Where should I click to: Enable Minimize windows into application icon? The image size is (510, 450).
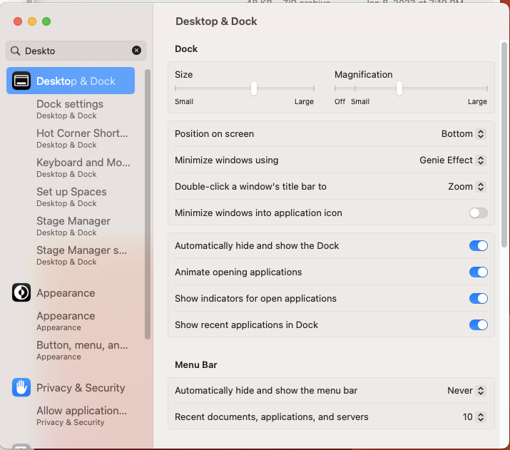pyautogui.click(x=478, y=213)
